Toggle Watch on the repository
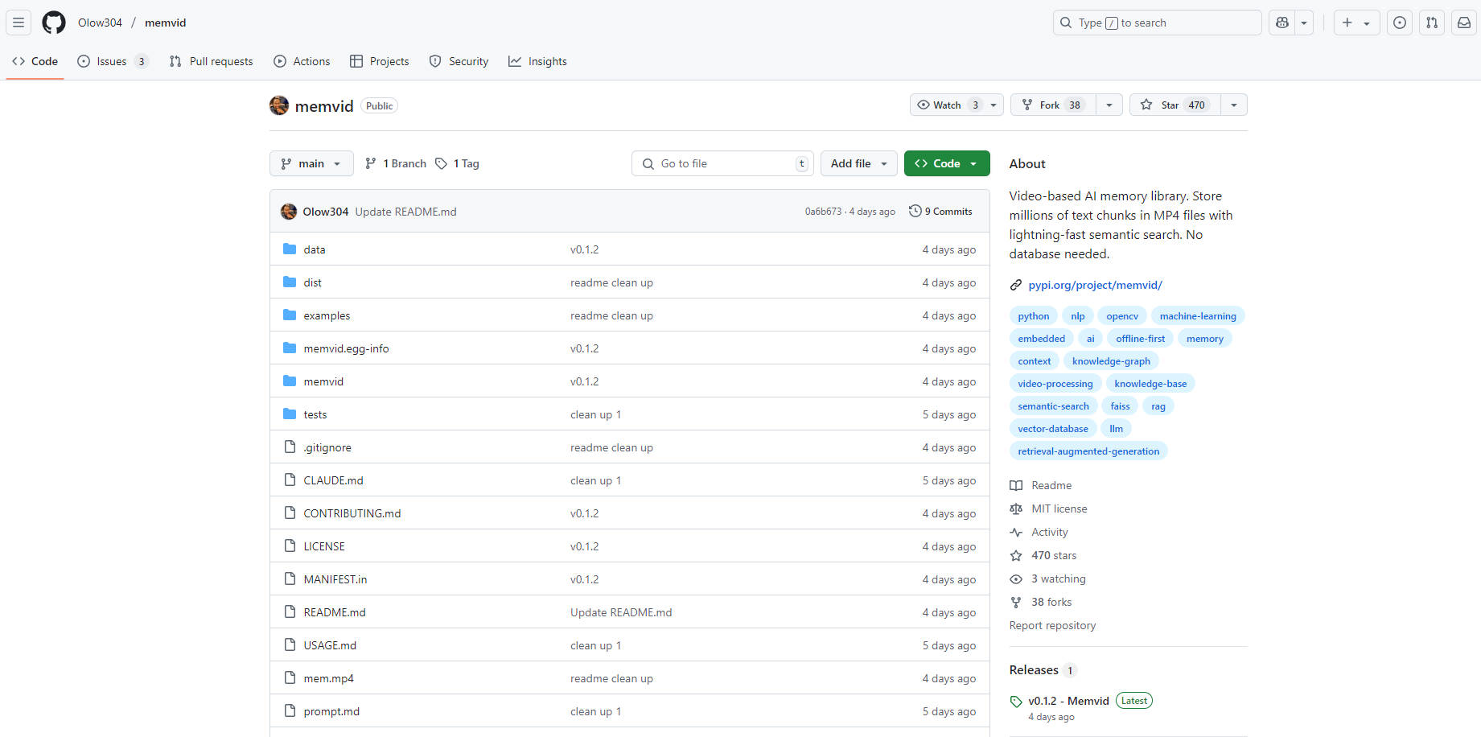Viewport: 1481px width, 737px height. pos(947,105)
